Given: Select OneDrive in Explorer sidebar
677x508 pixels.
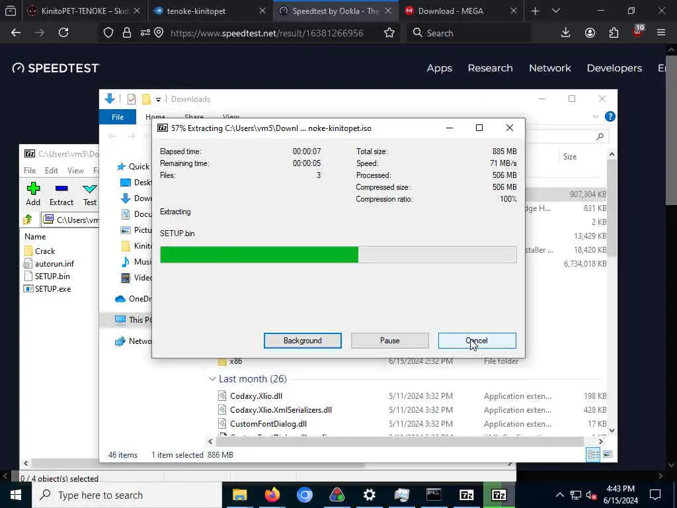Looking at the screenshot, I should [x=134, y=298].
